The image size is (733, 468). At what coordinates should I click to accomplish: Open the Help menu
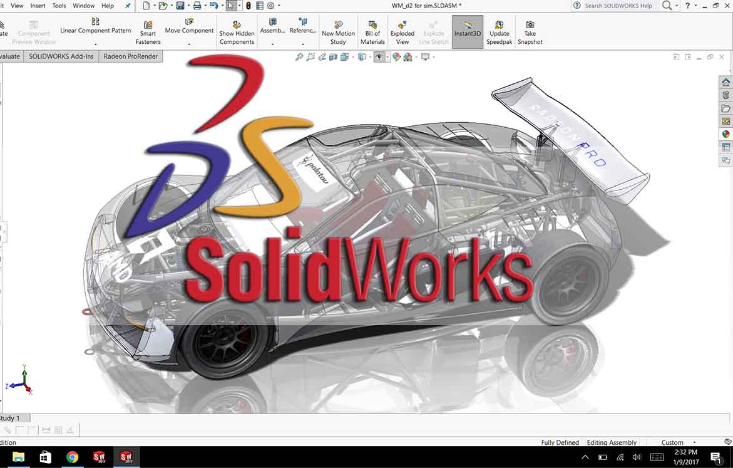coord(108,6)
